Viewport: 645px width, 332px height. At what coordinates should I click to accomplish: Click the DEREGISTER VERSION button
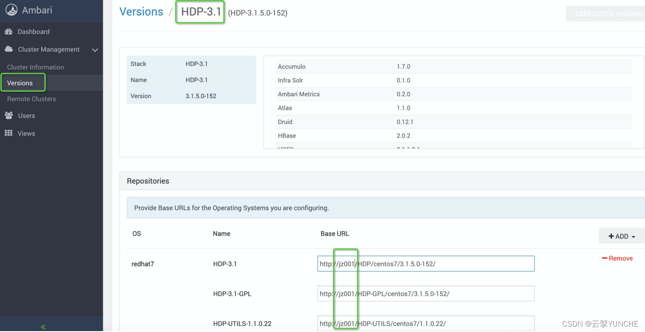coord(606,14)
